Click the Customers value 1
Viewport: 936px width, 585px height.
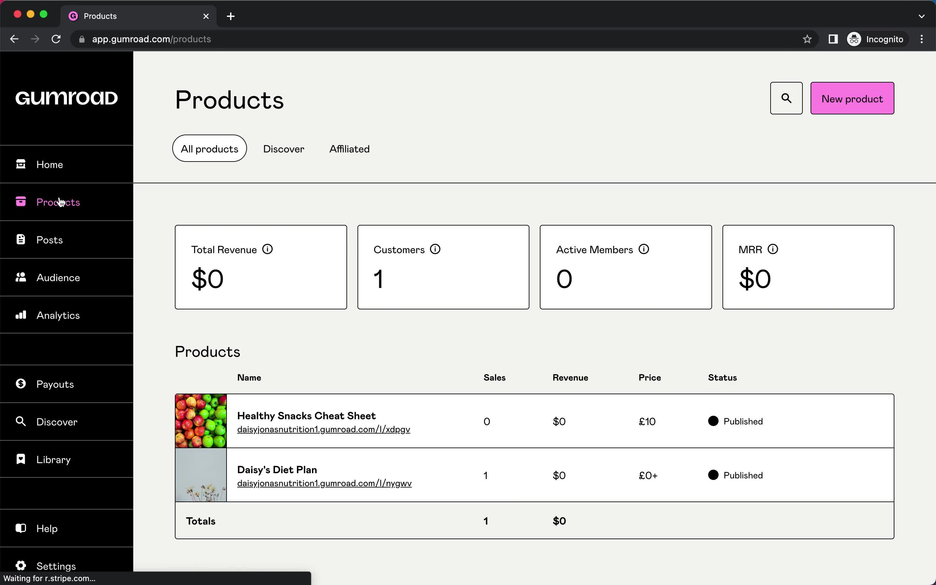[378, 279]
